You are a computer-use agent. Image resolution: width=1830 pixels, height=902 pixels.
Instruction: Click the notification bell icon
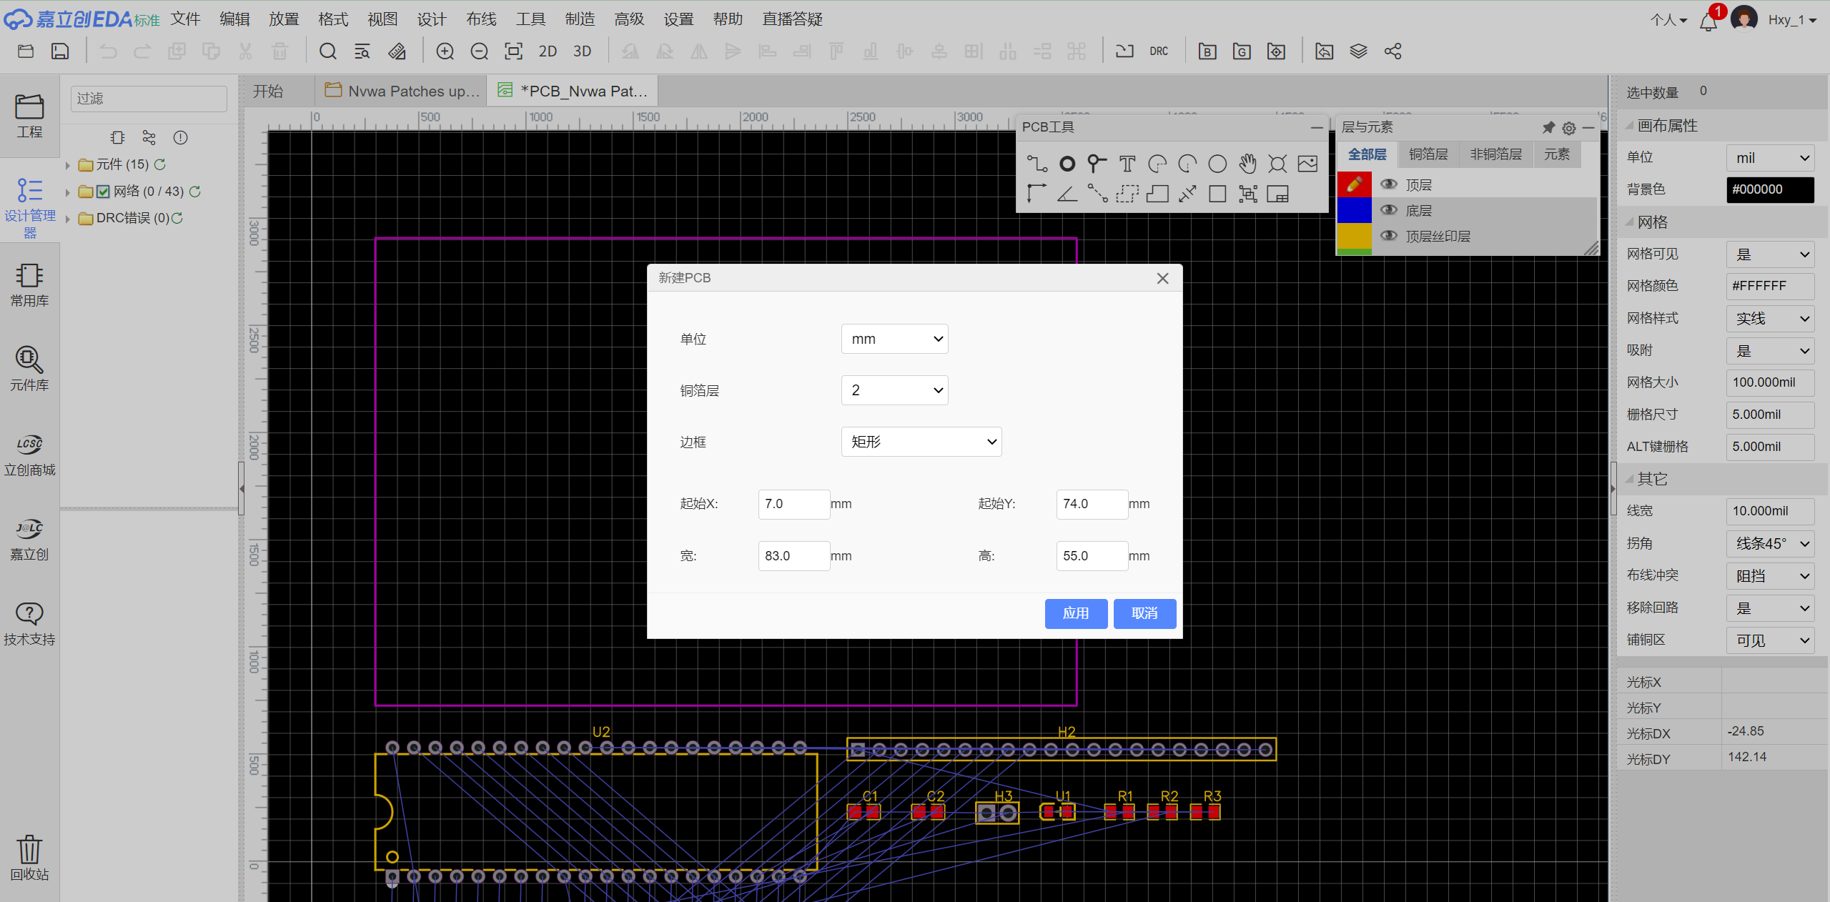pos(1708,21)
